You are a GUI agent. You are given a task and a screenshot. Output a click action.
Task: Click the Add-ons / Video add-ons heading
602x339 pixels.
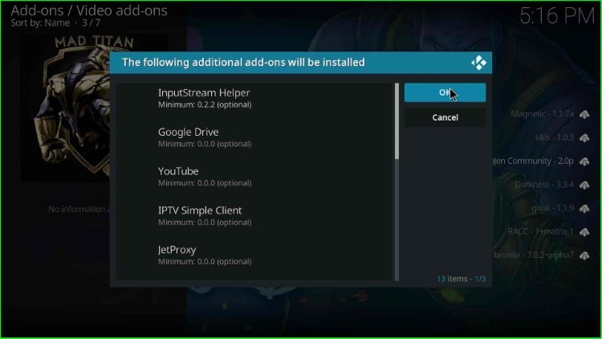[89, 10]
